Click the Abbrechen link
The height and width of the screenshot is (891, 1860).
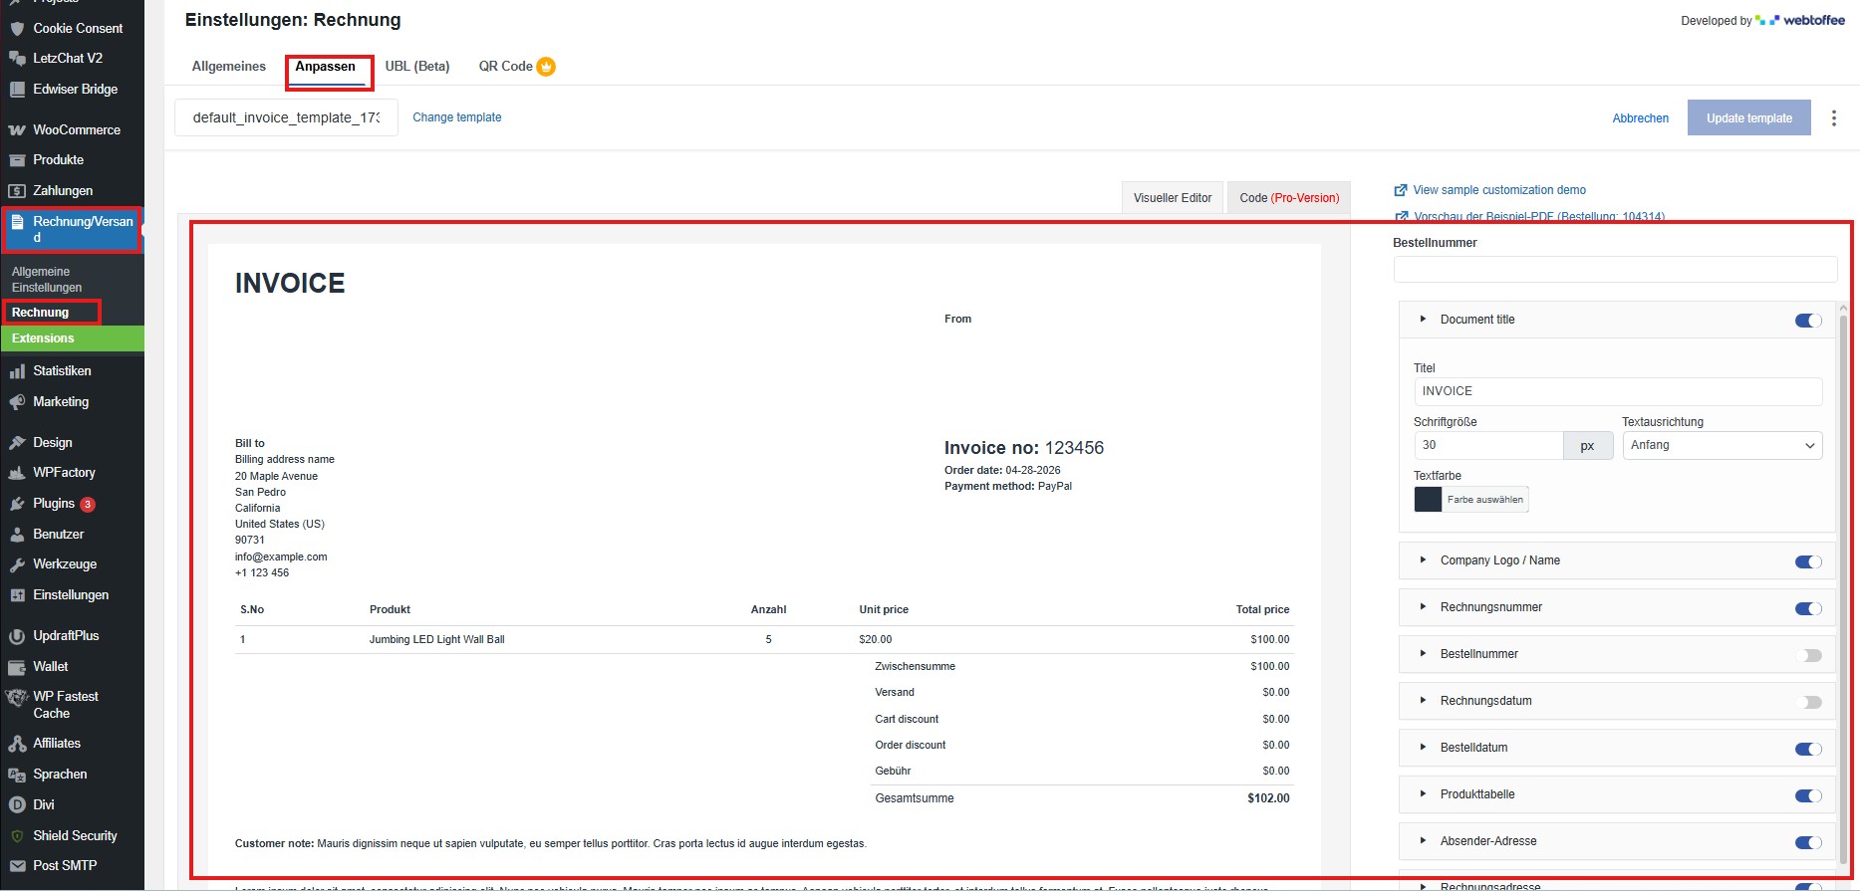pyautogui.click(x=1640, y=117)
